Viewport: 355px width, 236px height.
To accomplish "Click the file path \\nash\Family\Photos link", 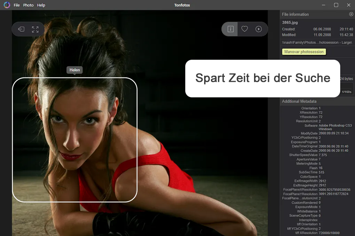I will click(317, 42).
